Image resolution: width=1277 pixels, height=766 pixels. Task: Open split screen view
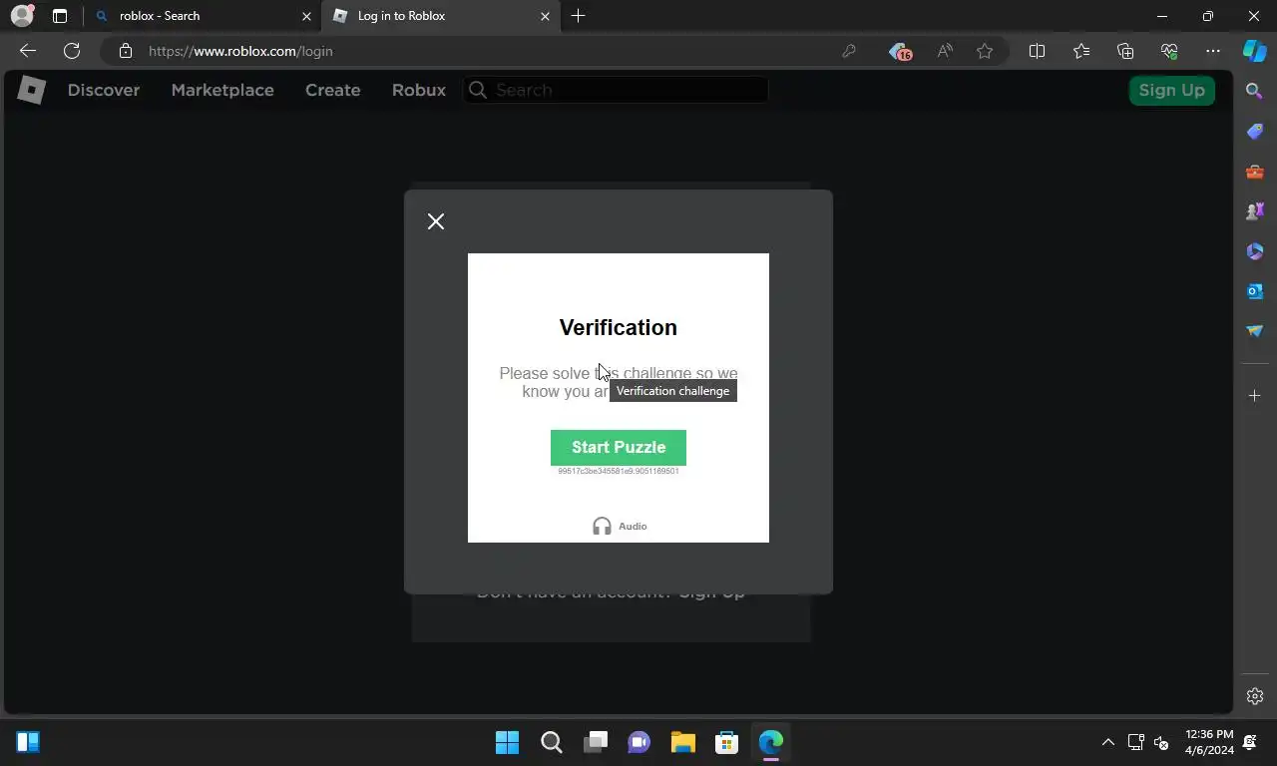click(1037, 51)
